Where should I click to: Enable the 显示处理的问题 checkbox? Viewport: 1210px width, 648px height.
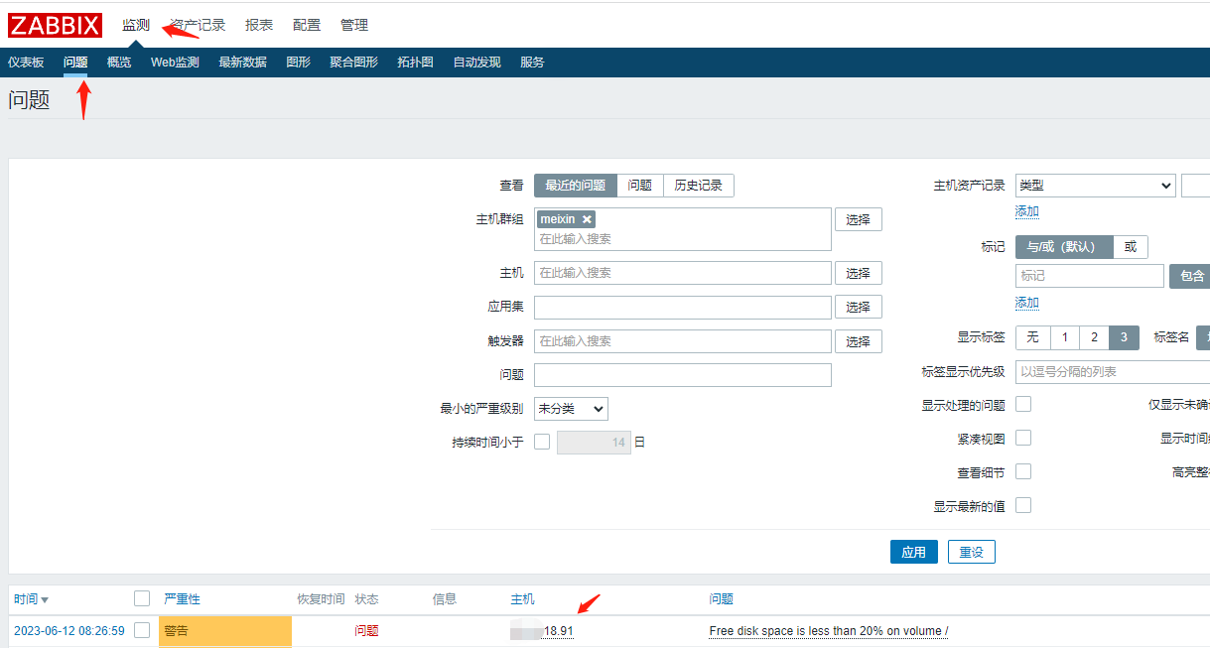pyautogui.click(x=1023, y=404)
